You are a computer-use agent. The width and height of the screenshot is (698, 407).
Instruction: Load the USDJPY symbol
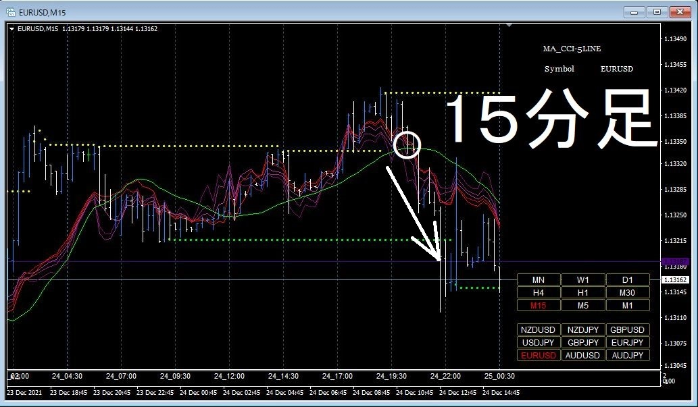(x=538, y=342)
